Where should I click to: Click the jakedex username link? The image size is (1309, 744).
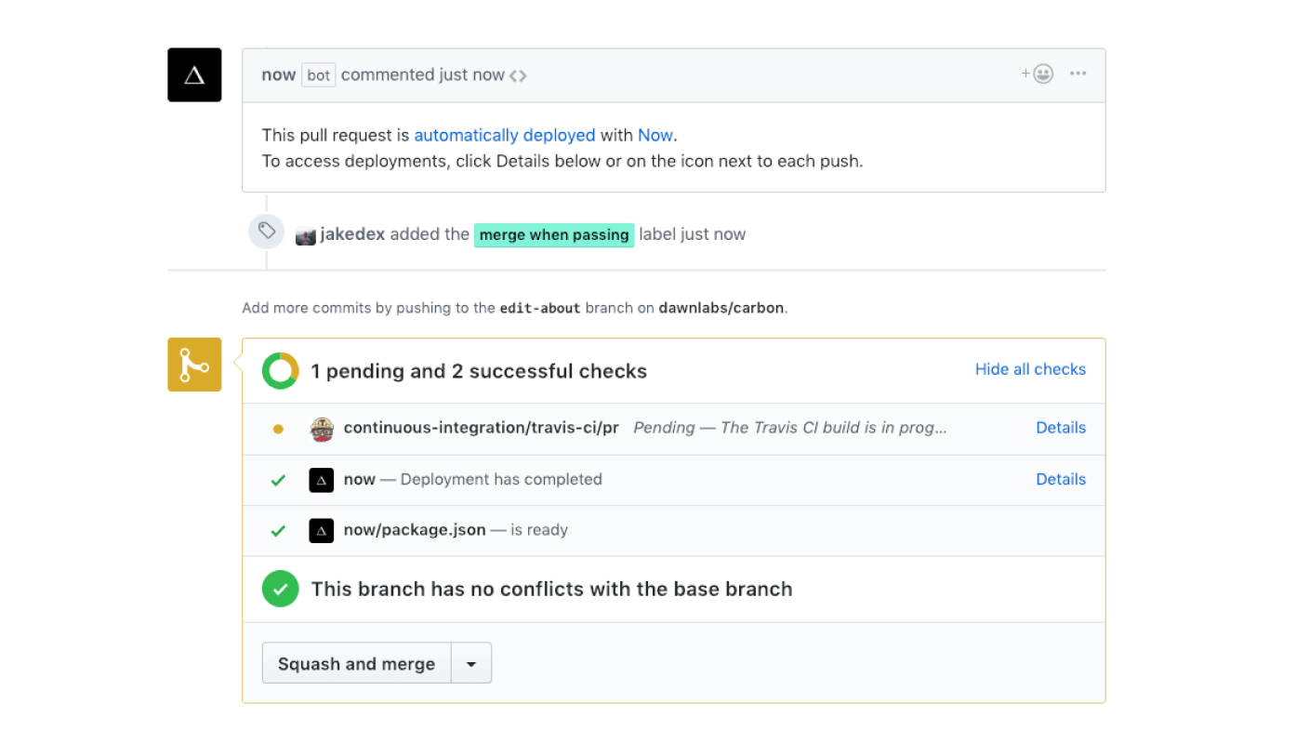click(352, 234)
